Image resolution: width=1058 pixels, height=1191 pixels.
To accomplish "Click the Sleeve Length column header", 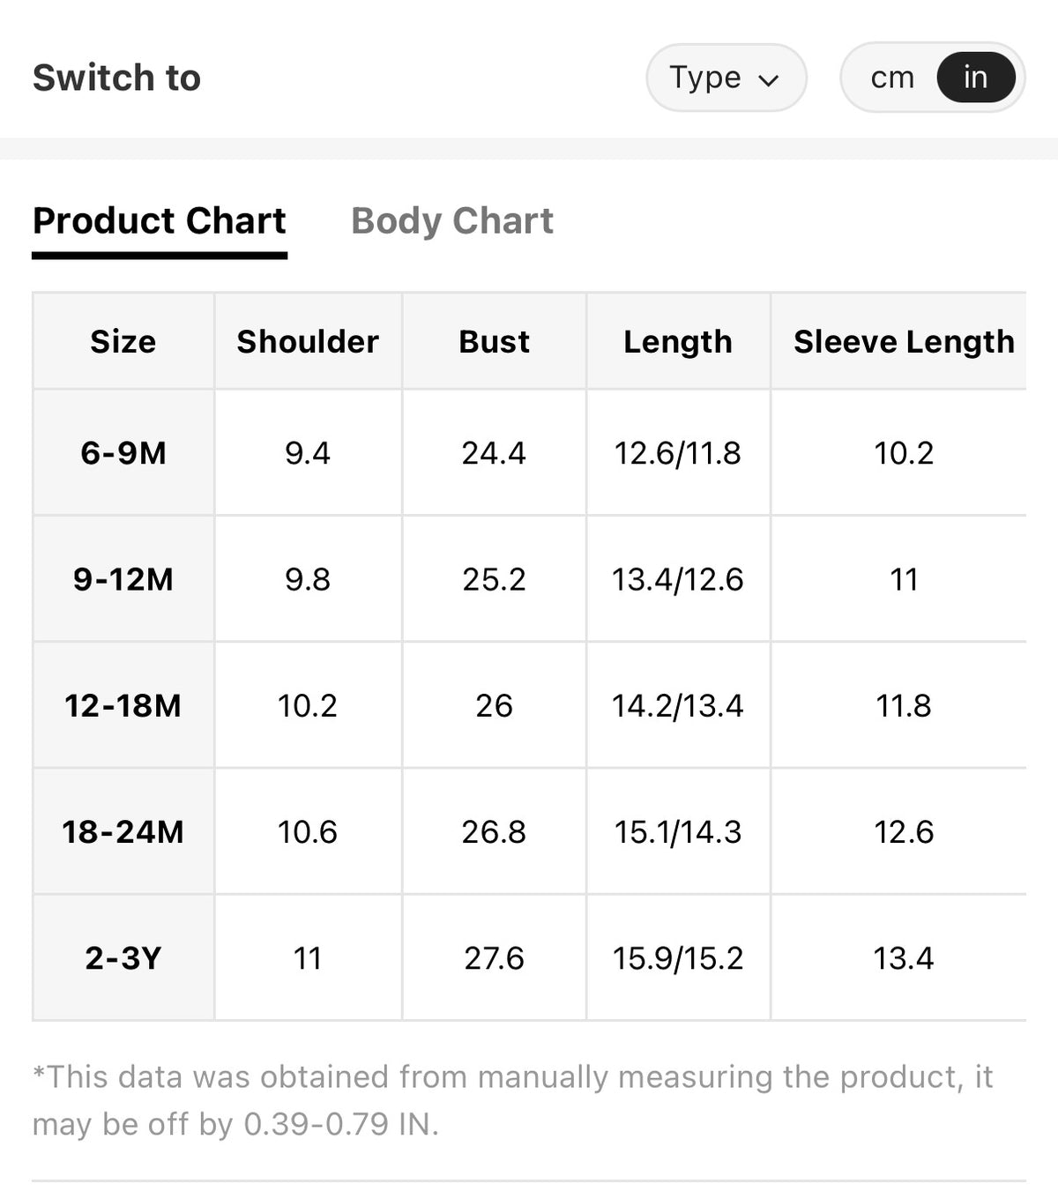I will point(904,341).
